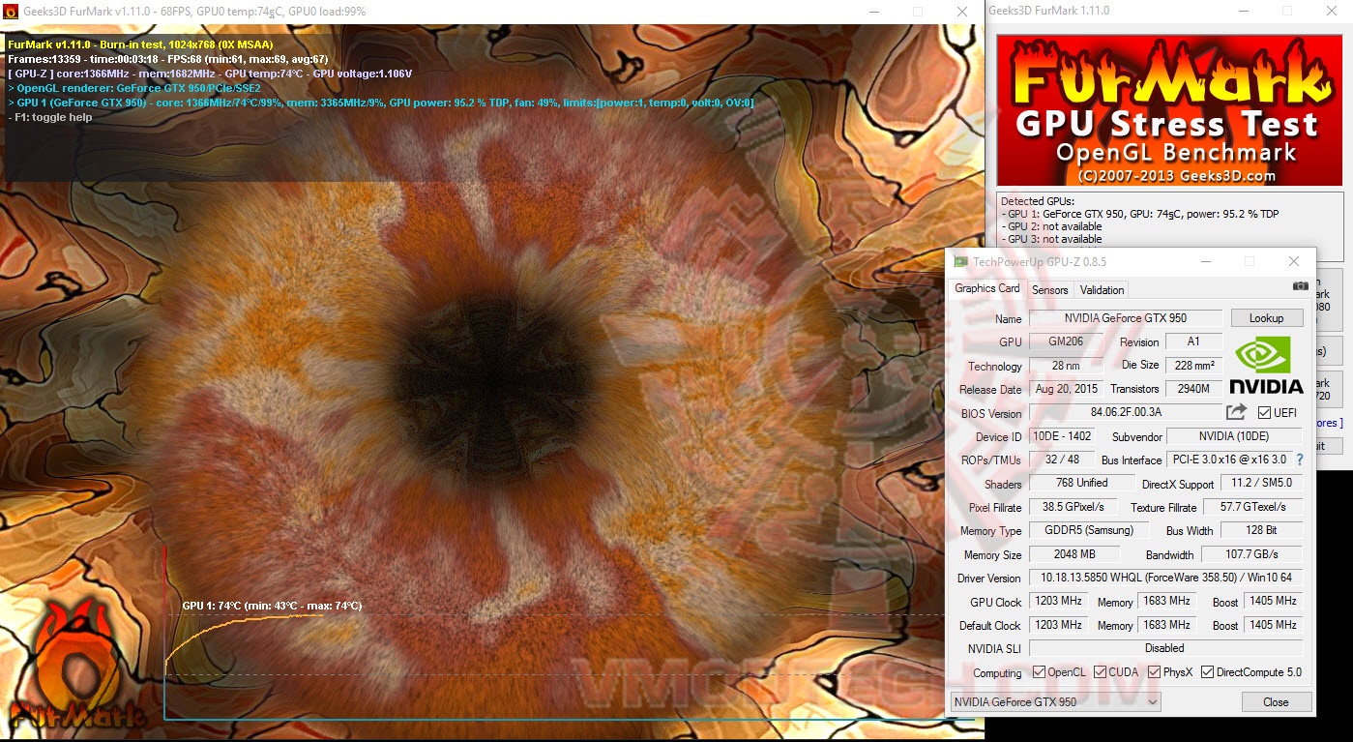Click the NVIDIA logo in GPU-Z
Image resolution: width=1353 pixels, height=742 pixels.
[x=1268, y=365]
